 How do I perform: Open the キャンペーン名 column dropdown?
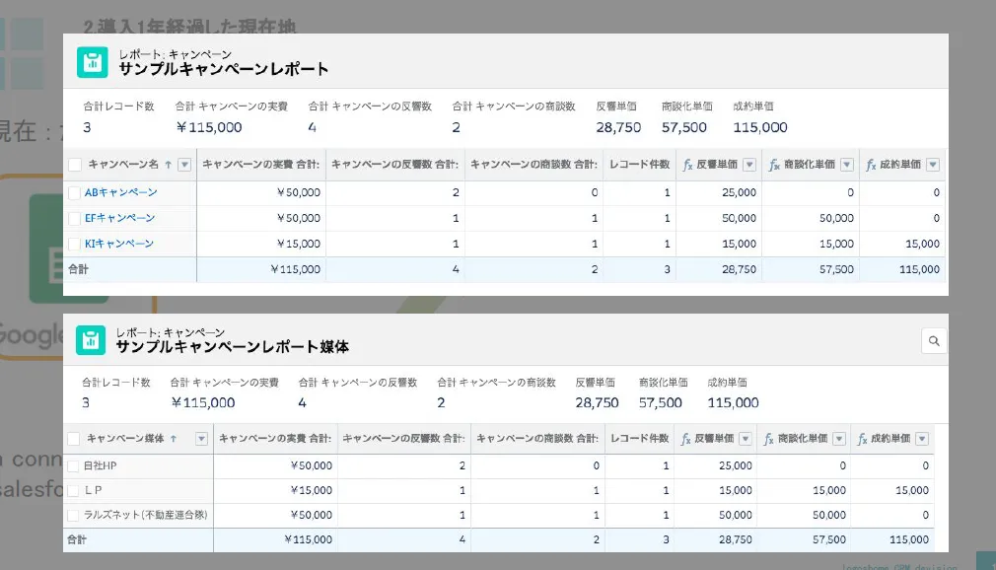(x=183, y=164)
